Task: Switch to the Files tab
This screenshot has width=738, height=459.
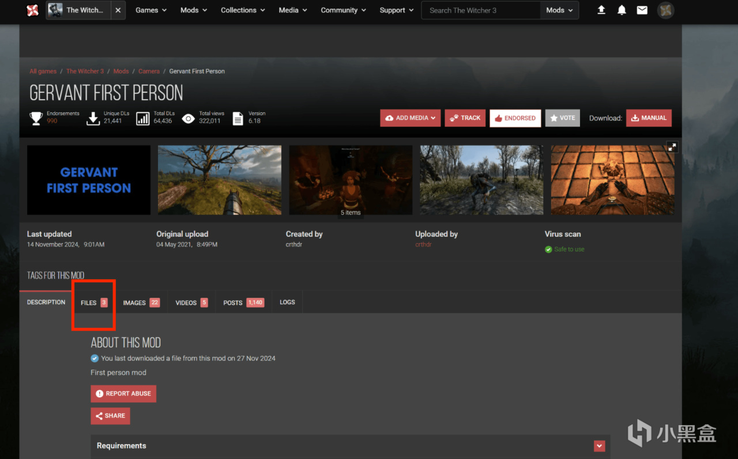Action: click(94, 302)
